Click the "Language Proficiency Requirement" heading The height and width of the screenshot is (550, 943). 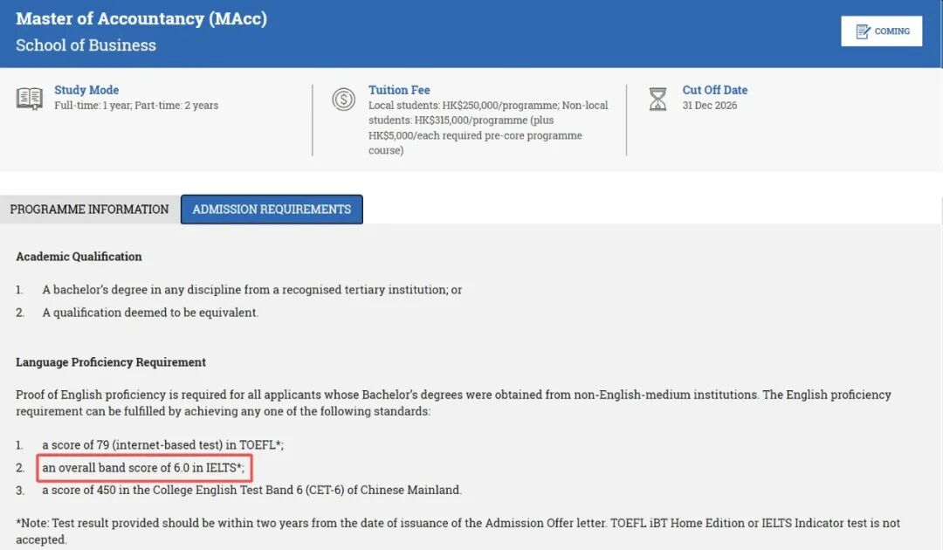click(111, 361)
